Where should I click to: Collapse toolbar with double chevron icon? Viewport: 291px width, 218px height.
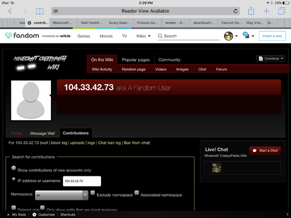[x=287, y=214]
